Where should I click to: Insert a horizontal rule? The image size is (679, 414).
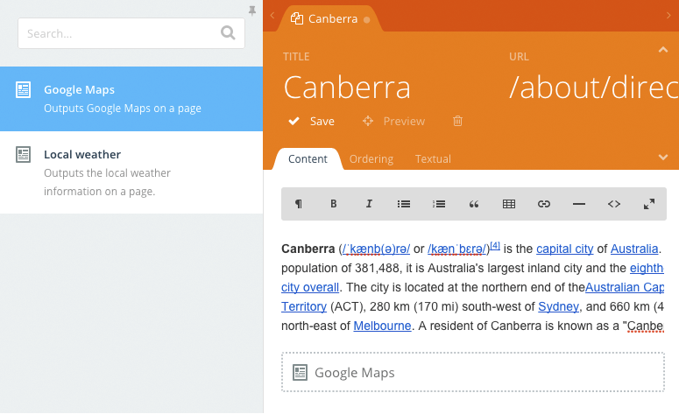(579, 204)
